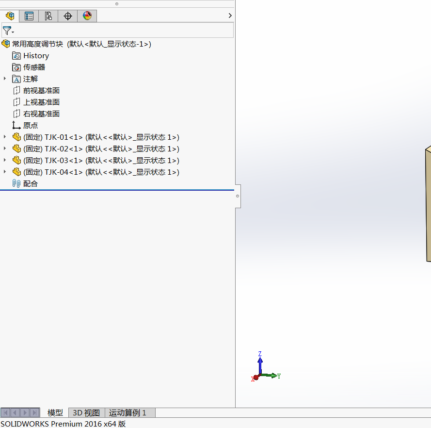Select the 前视基准面 front plane
431x428 pixels.
tap(41, 91)
